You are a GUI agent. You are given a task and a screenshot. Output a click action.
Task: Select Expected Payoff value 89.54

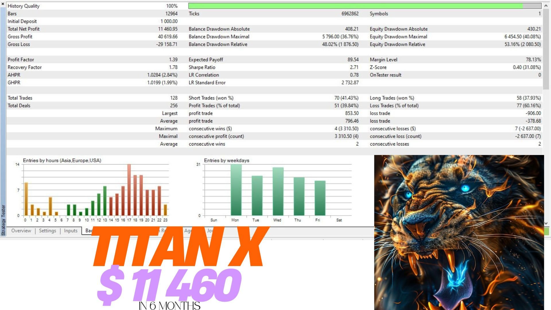pos(353,60)
